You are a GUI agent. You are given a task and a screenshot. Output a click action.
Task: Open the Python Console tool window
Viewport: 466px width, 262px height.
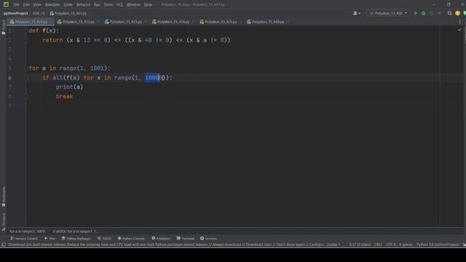[x=131, y=239]
